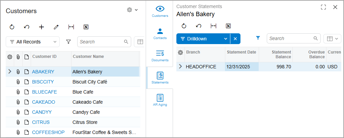344x138 pixels.
Task: Undo changes in Customer Statements panel
Action: tap(199, 26)
